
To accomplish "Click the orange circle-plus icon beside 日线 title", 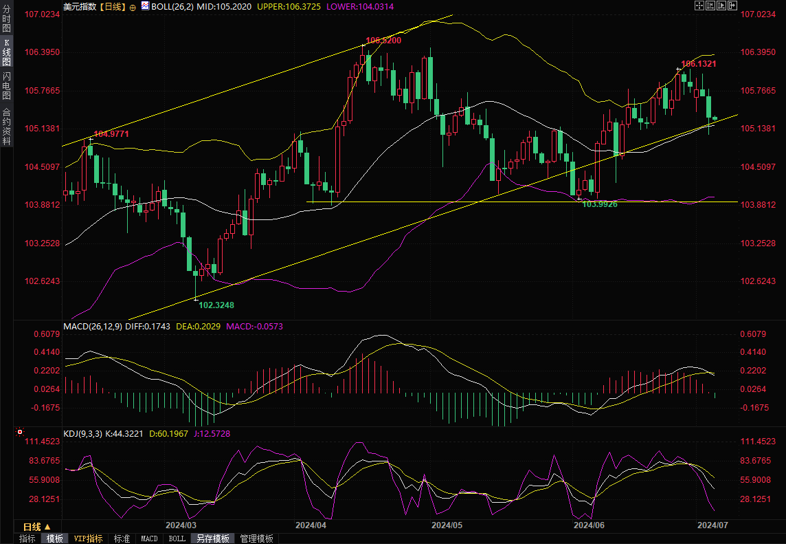I will pyautogui.click(x=133, y=6).
